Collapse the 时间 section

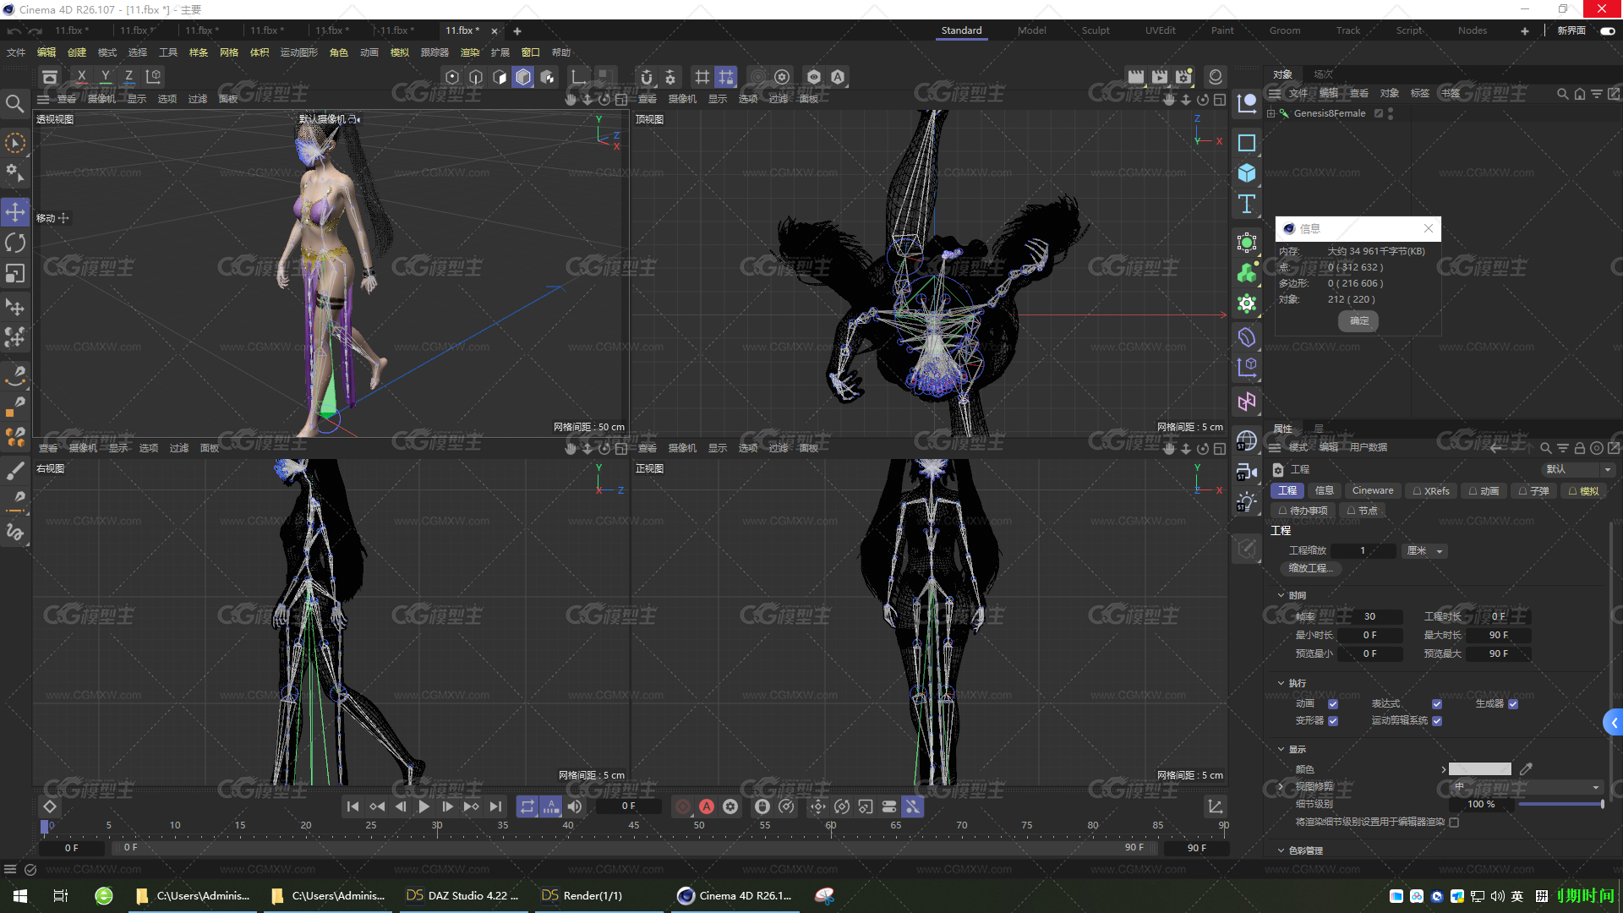[1281, 595]
